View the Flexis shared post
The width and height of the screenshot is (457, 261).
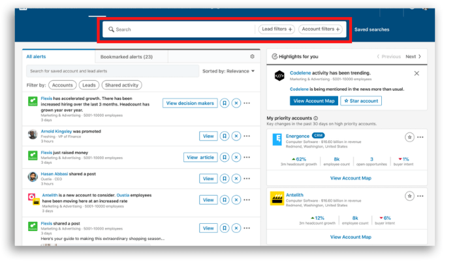pyautogui.click(x=208, y=228)
